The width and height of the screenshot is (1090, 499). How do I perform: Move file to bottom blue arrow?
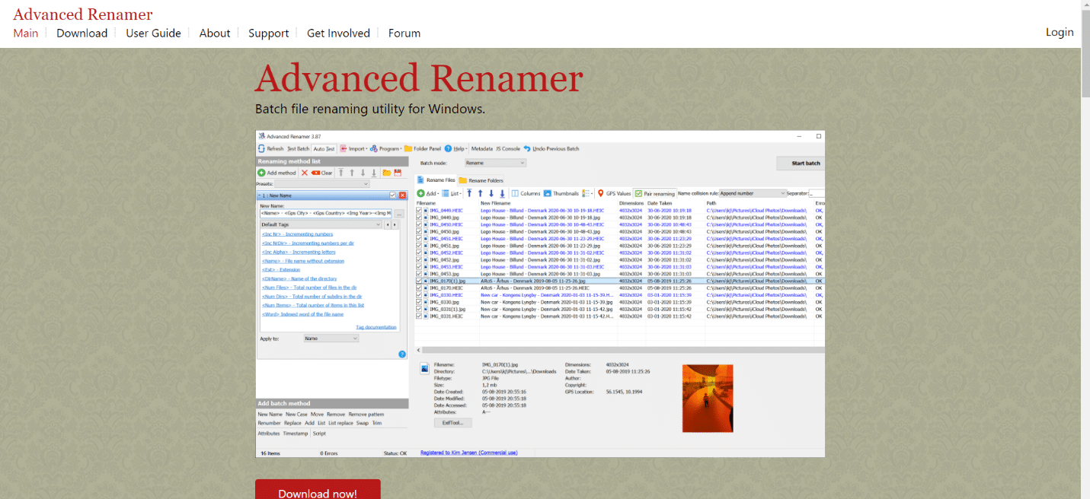(503, 193)
